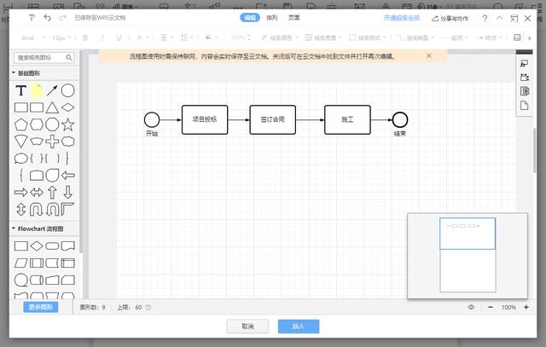Click the redo arrow icon
546x347 pixels.
click(61, 17)
